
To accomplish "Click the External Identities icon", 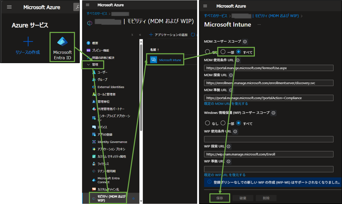I will pyautogui.click(x=94, y=87).
